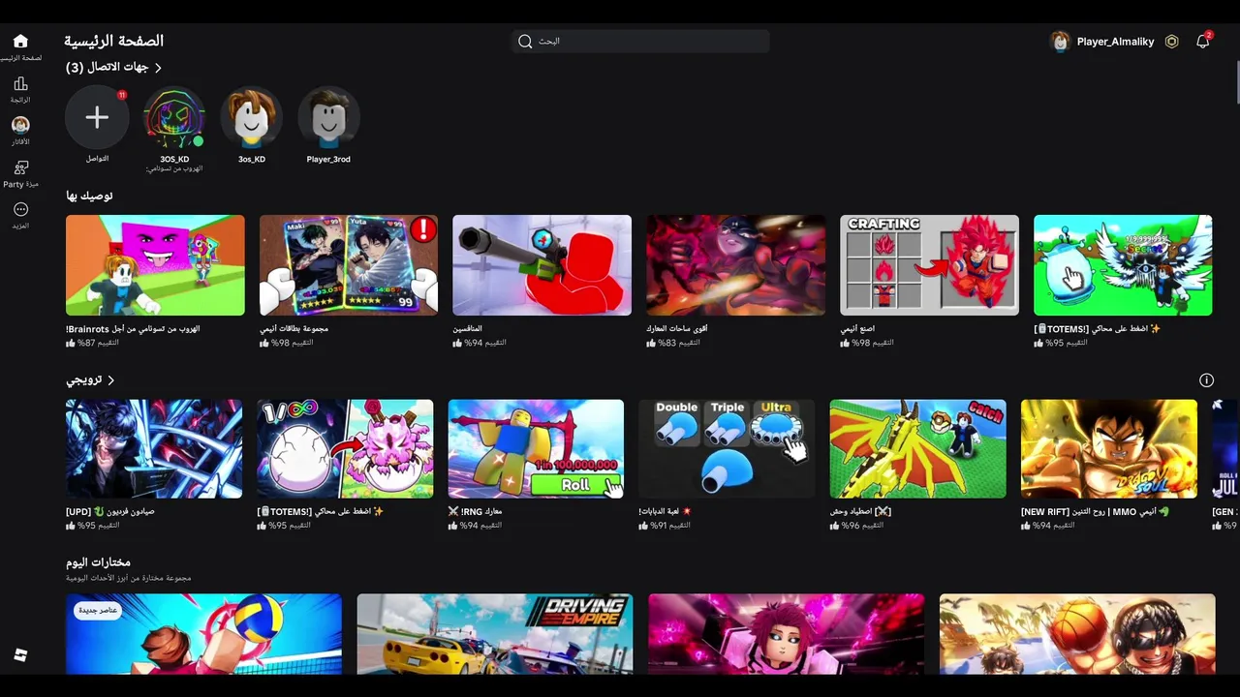Open the dragon catch monster game thumbnail
The height and width of the screenshot is (697, 1240).
tap(917, 449)
